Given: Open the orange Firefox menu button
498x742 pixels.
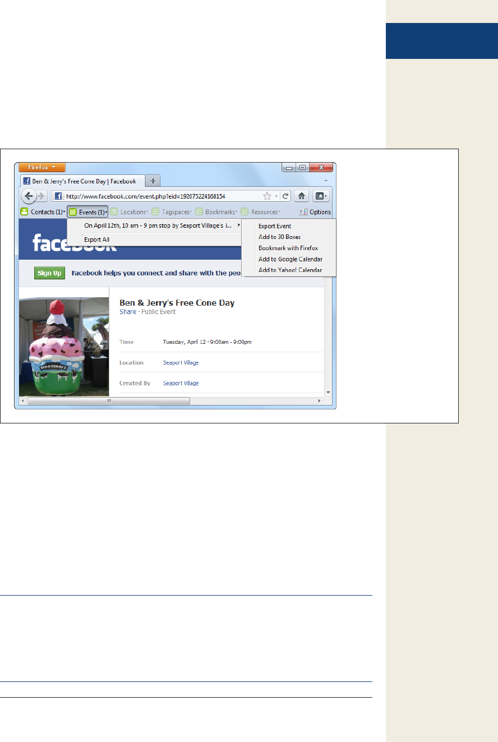Looking at the screenshot, I should 42,167.
